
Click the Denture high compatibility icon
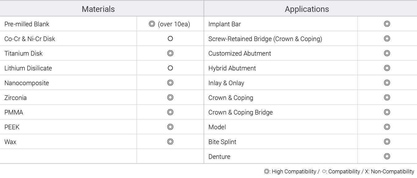coord(387,156)
